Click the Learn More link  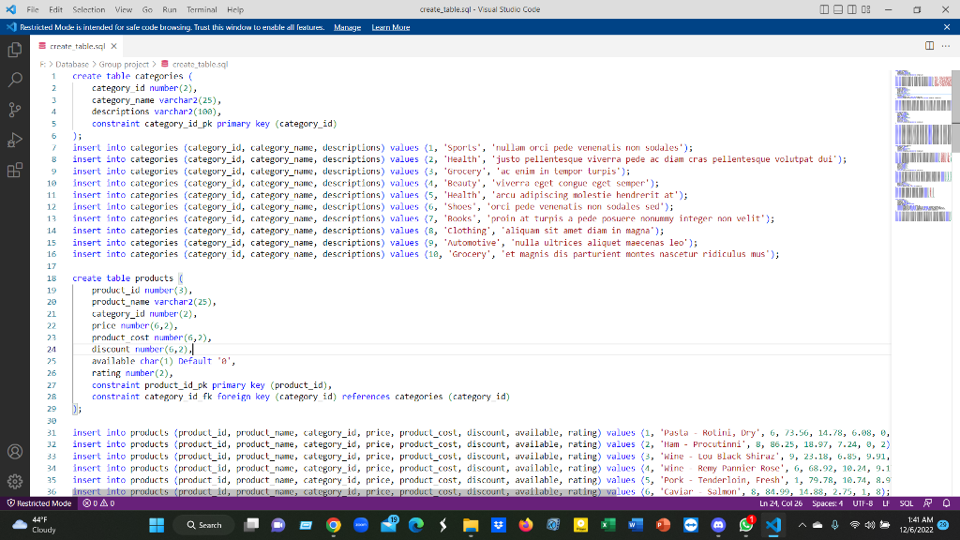(391, 27)
